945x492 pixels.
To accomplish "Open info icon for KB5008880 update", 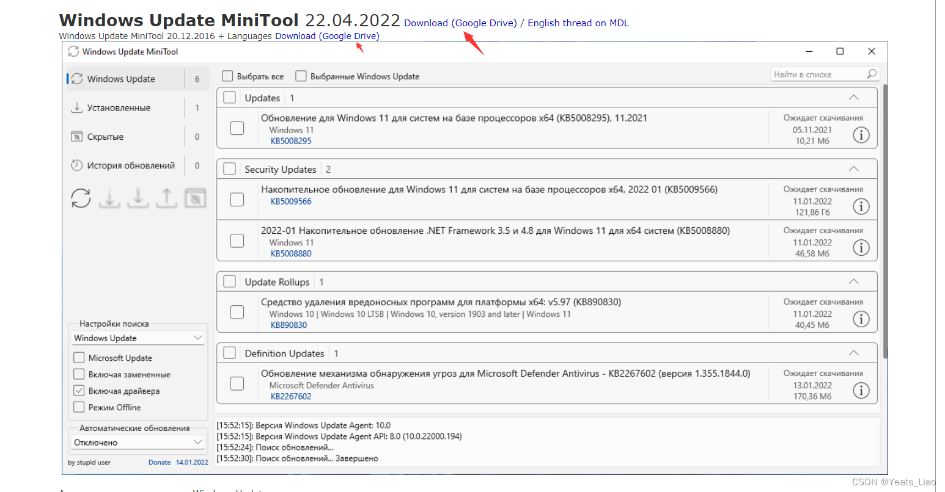I will (x=861, y=247).
